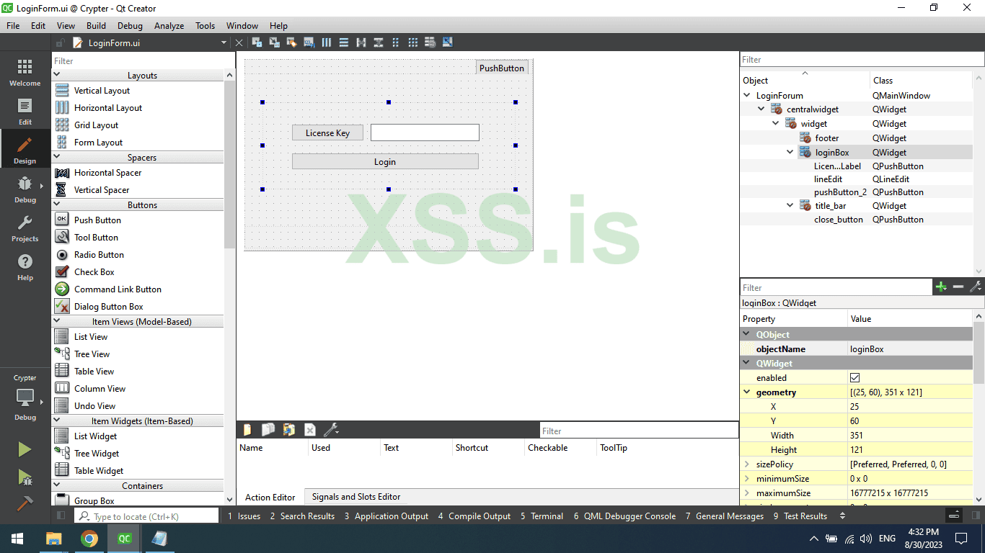Open the Windows Start menu
985x553 pixels.
coord(17,539)
